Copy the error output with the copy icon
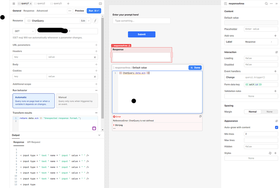 click(x=200, y=116)
